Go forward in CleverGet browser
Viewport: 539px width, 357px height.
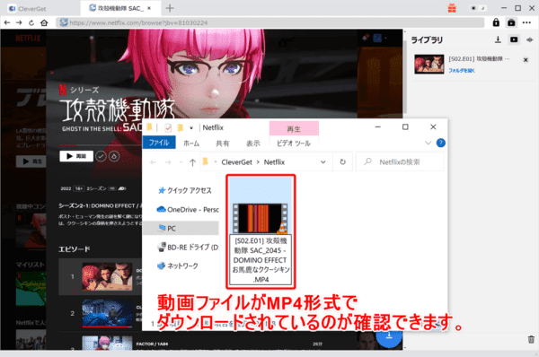pyautogui.click(x=19, y=22)
